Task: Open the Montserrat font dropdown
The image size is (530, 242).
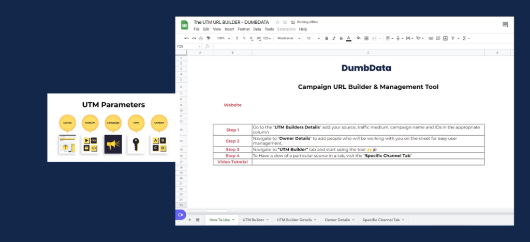Action: tap(289, 38)
